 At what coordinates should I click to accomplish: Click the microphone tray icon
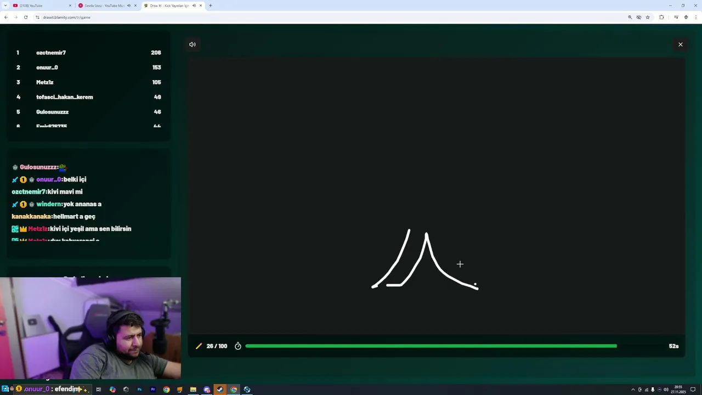[653, 390]
